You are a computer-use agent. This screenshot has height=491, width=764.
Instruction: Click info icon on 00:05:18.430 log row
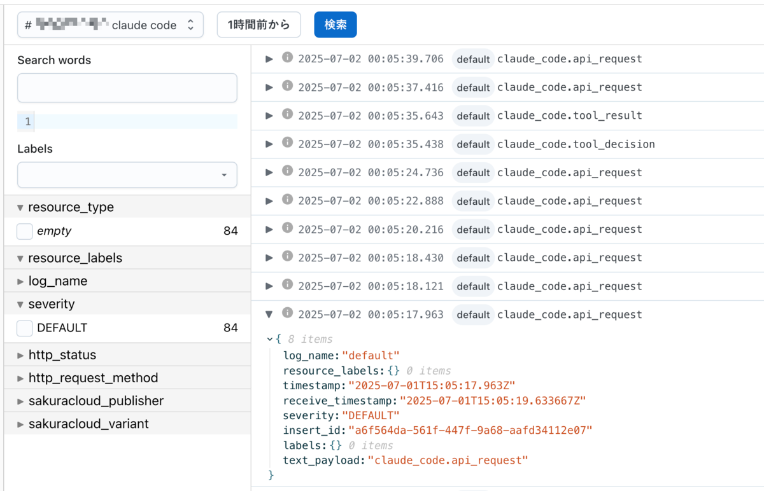(287, 256)
